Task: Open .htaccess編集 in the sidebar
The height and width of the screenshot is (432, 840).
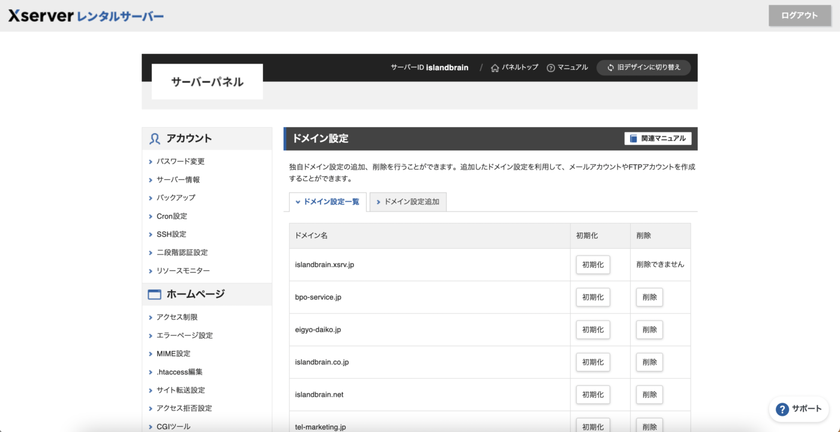Action: pos(179,372)
